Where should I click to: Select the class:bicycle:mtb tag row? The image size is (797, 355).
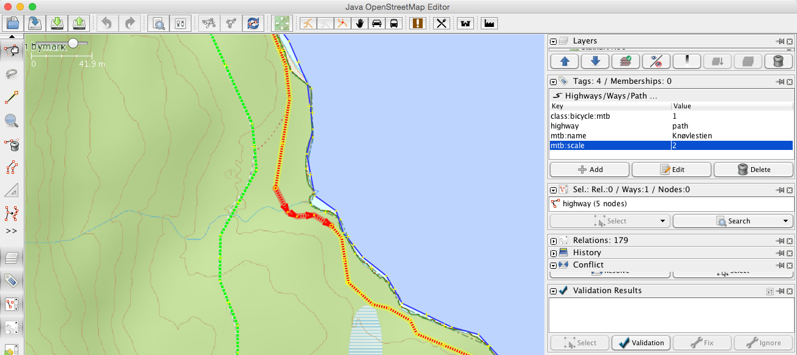pyautogui.click(x=671, y=116)
